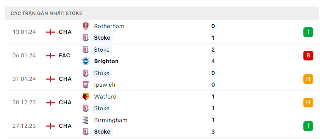Click the orange H badge for the Ipswich match

[308, 79]
